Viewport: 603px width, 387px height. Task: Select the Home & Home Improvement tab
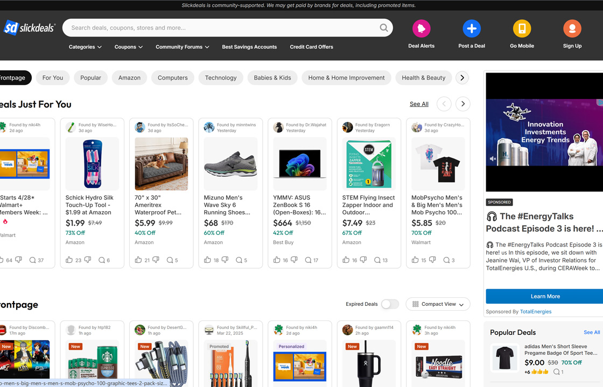(x=347, y=77)
